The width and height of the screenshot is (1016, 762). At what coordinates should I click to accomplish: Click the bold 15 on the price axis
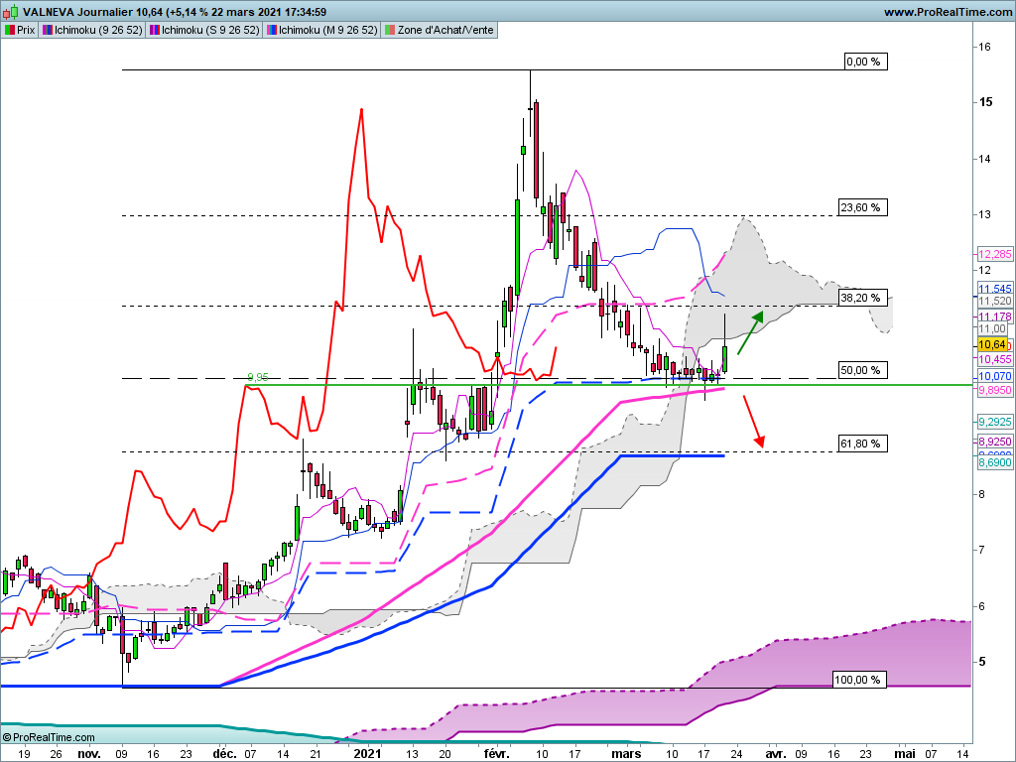(985, 102)
